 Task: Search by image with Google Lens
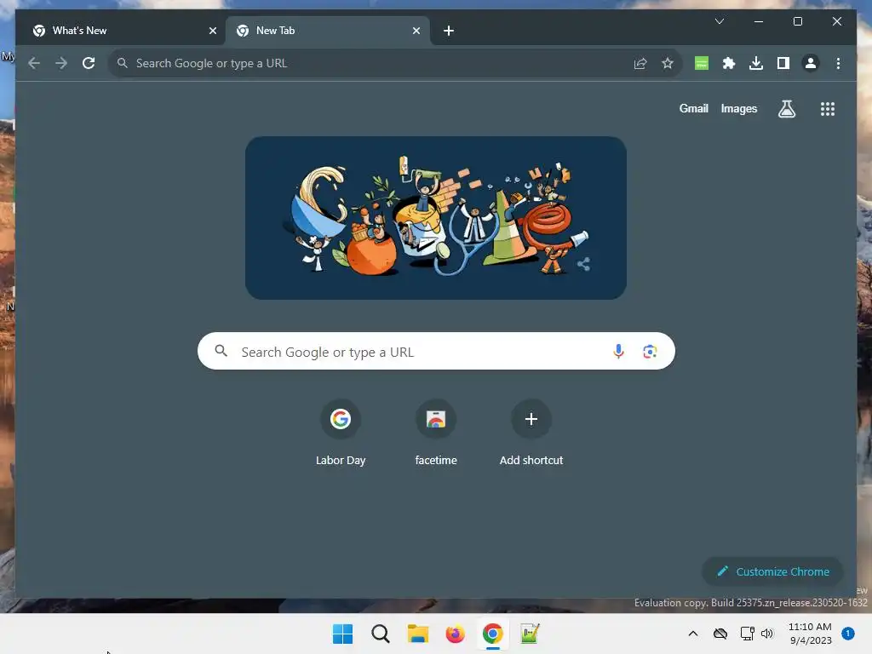[650, 352]
